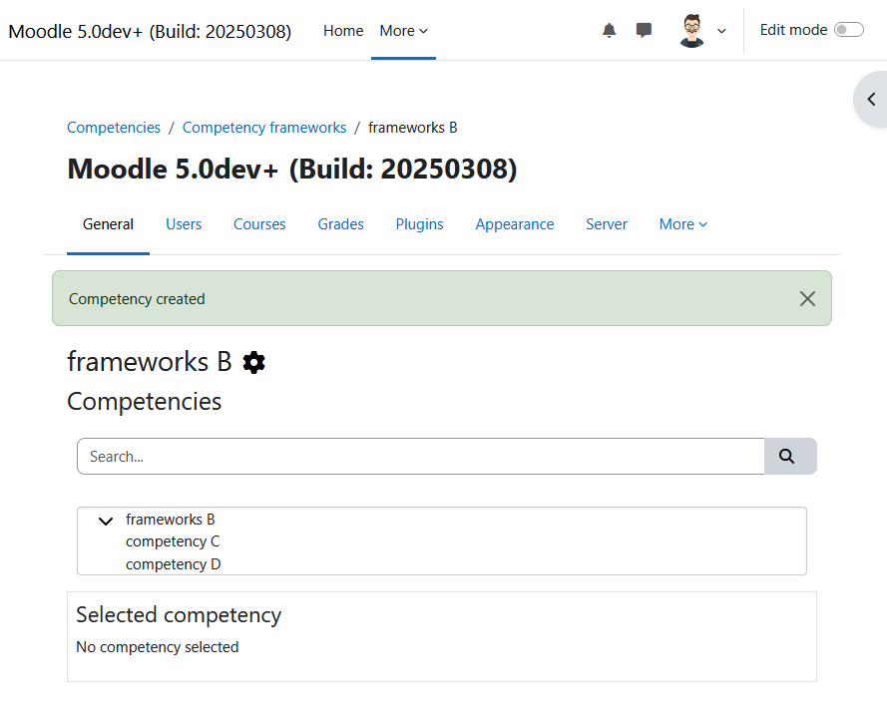The height and width of the screenshot is (716, 887).
Task: Select frameworks B in the competency tree
Action: click(171, 520)
